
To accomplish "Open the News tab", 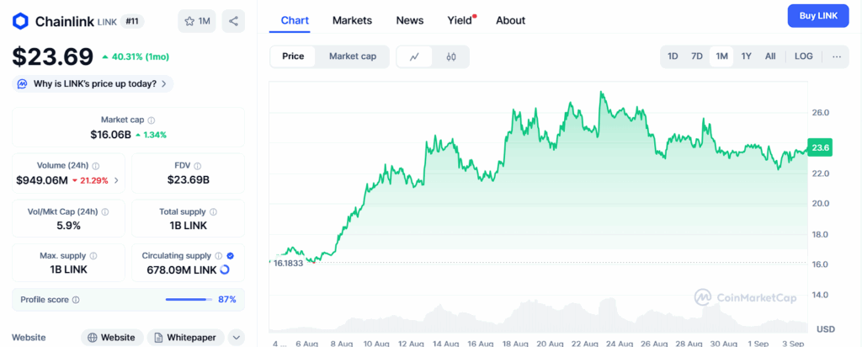I will [410, 20].
